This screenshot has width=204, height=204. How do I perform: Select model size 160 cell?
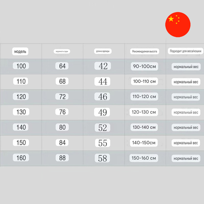21,158
